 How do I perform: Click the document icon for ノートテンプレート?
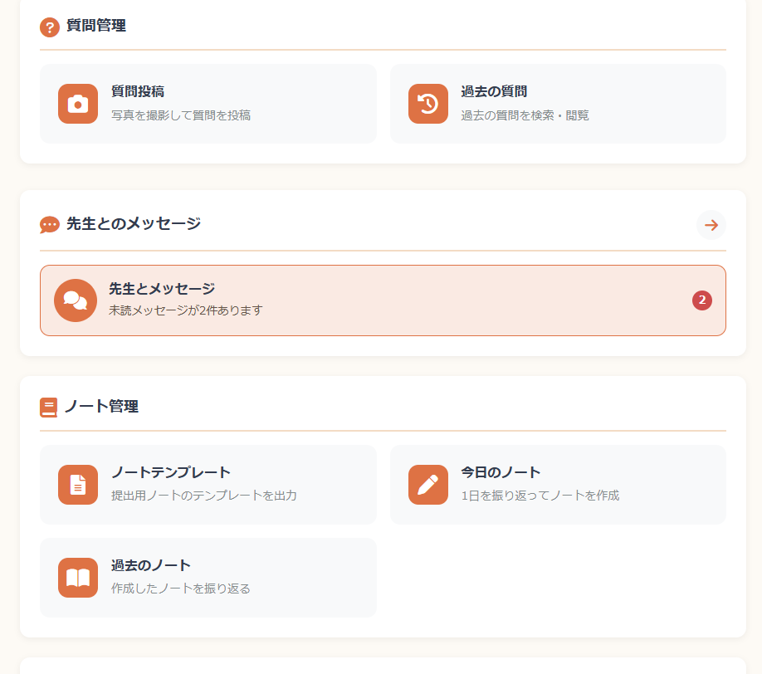click(x=78, y=485)
